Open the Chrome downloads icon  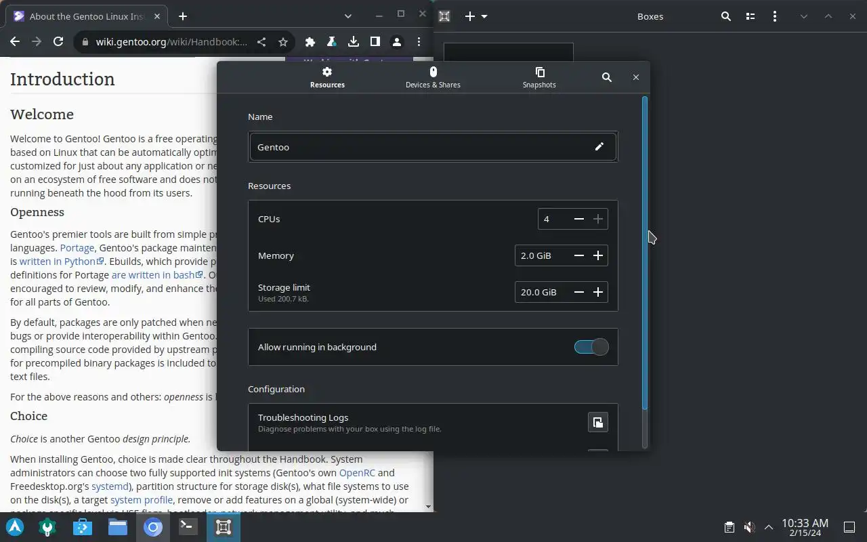[x=354, y=42]
